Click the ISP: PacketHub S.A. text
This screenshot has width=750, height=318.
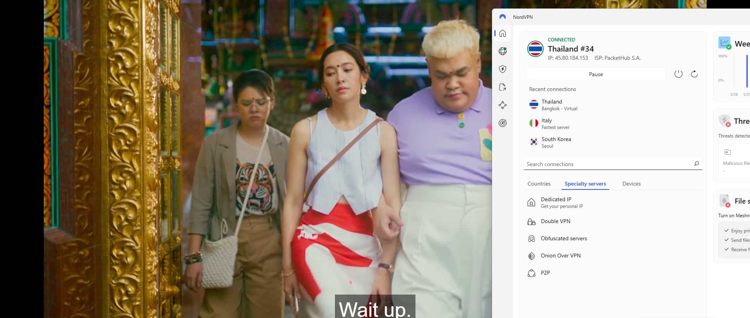(x=617, y=58)
